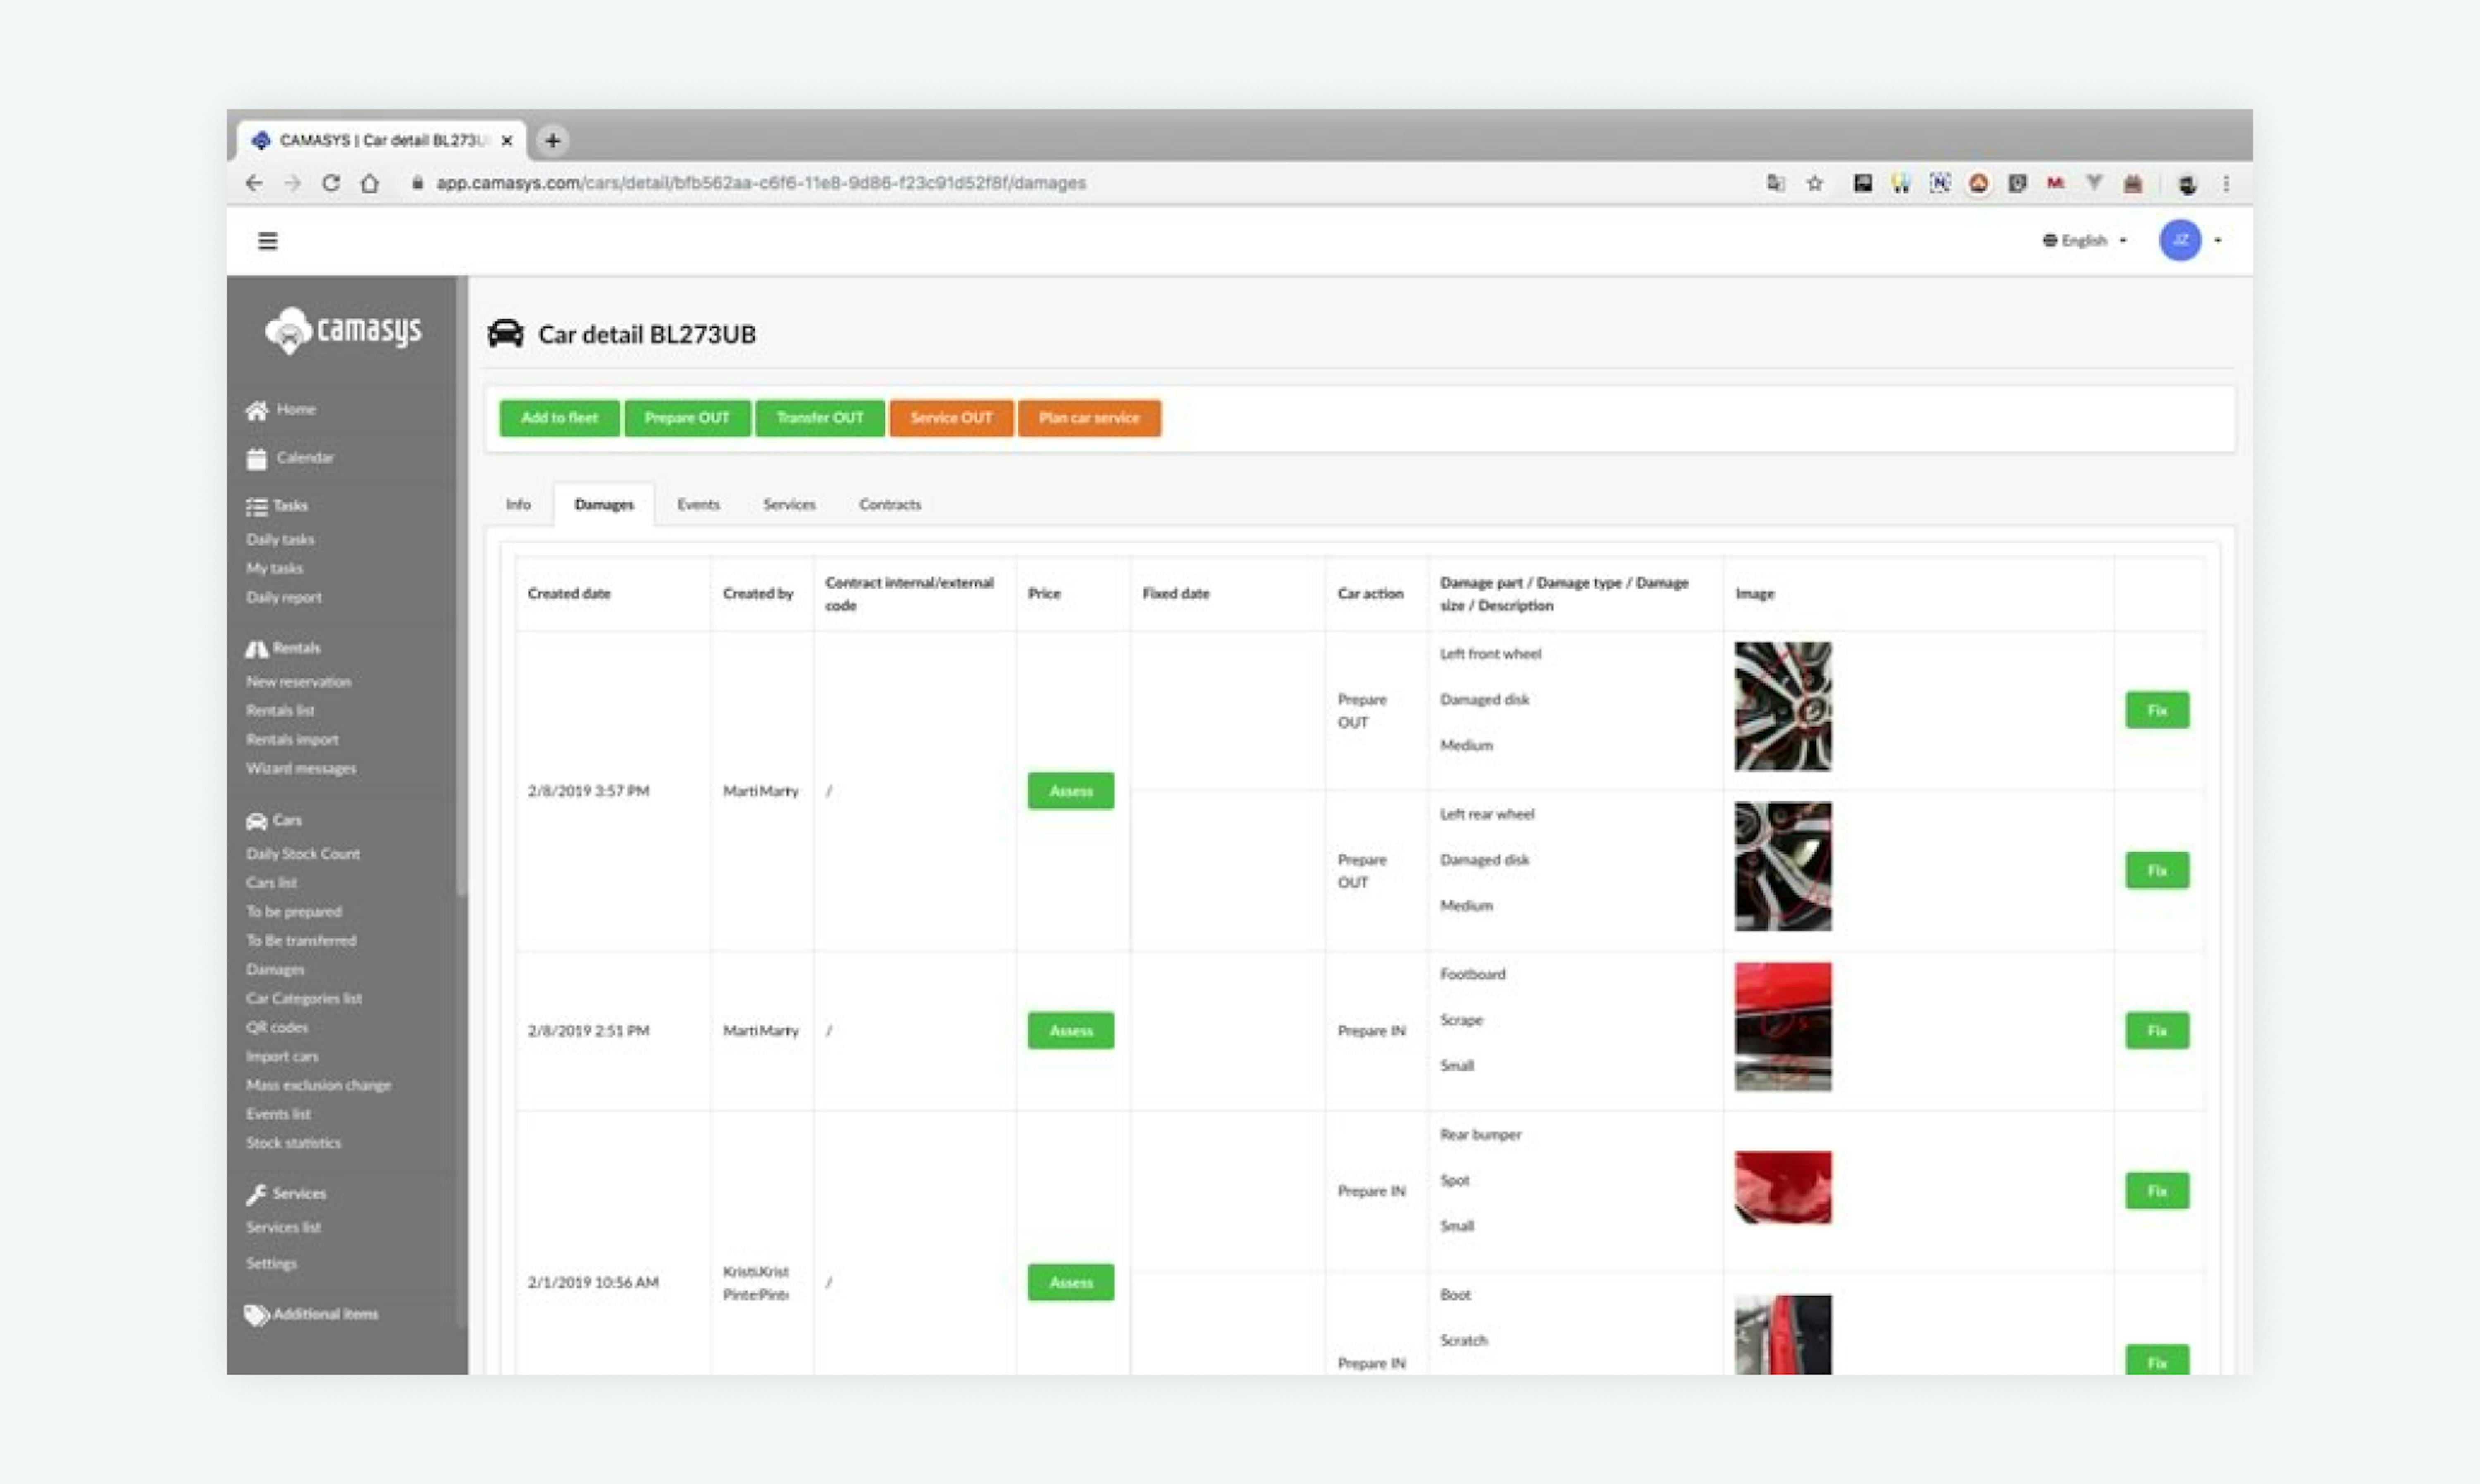Open the English language dropdown

point(2085,241)
